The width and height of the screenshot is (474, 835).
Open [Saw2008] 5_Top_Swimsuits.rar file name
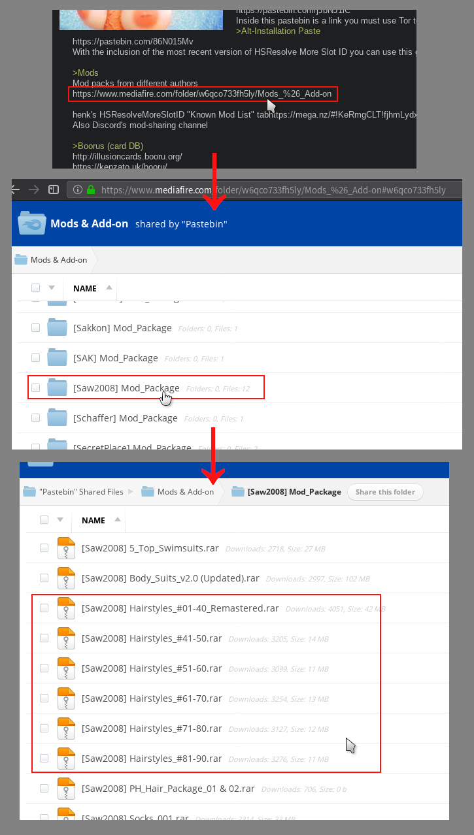click(x=150, y=548)
